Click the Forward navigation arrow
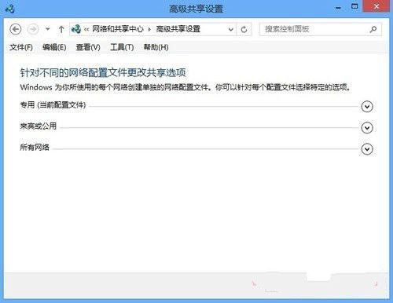Screen dimensions: 393x303 click(x=33, y=29)
